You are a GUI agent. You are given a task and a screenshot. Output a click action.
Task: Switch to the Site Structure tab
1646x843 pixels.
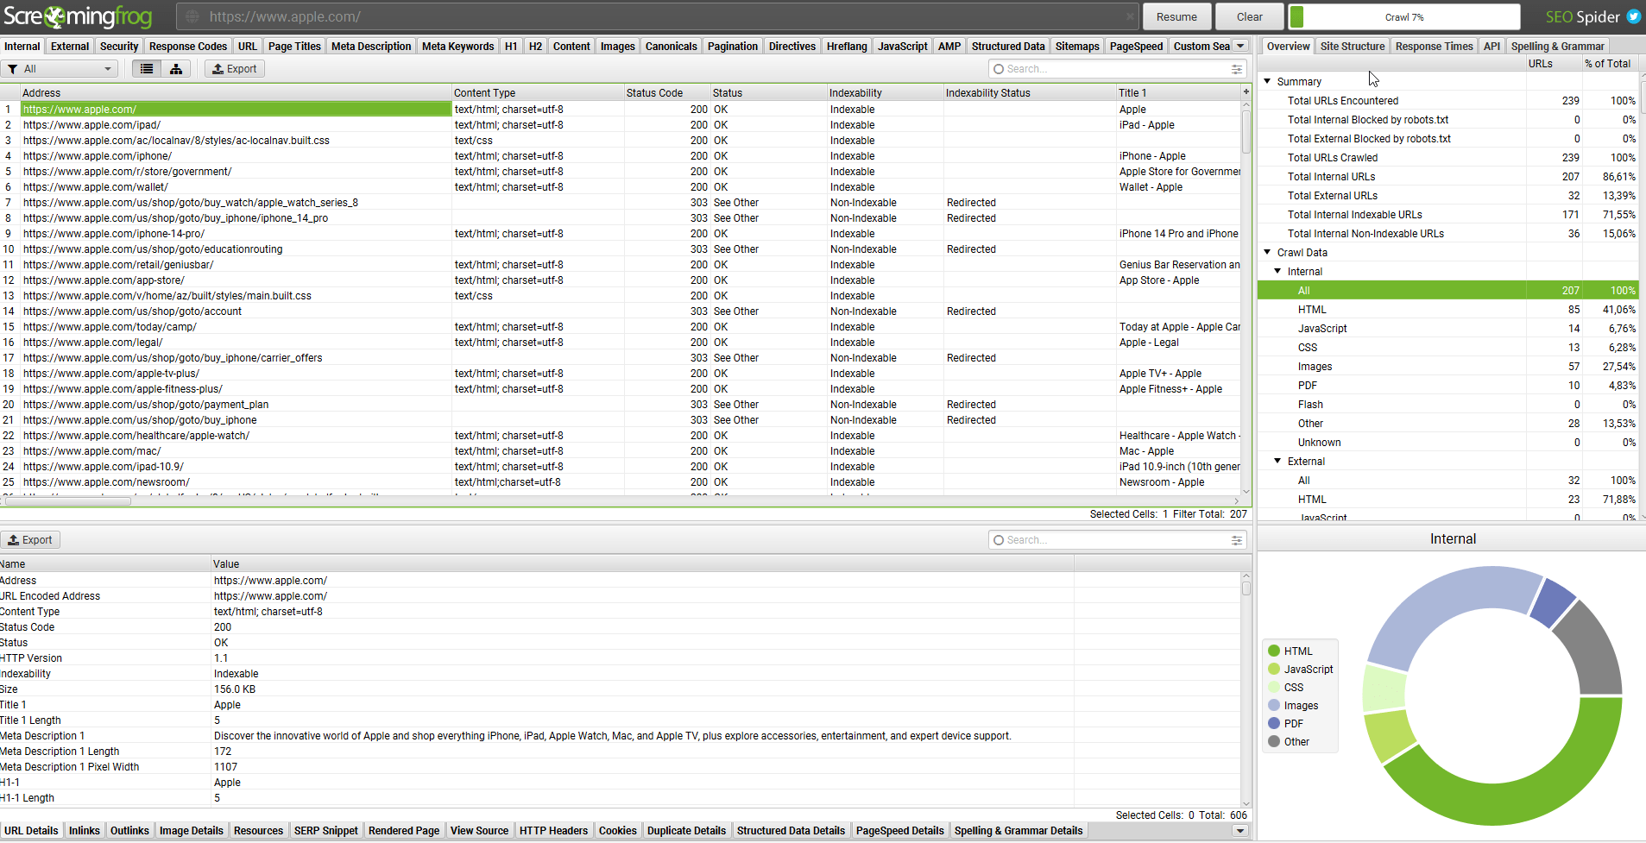tap(1352, 47)
